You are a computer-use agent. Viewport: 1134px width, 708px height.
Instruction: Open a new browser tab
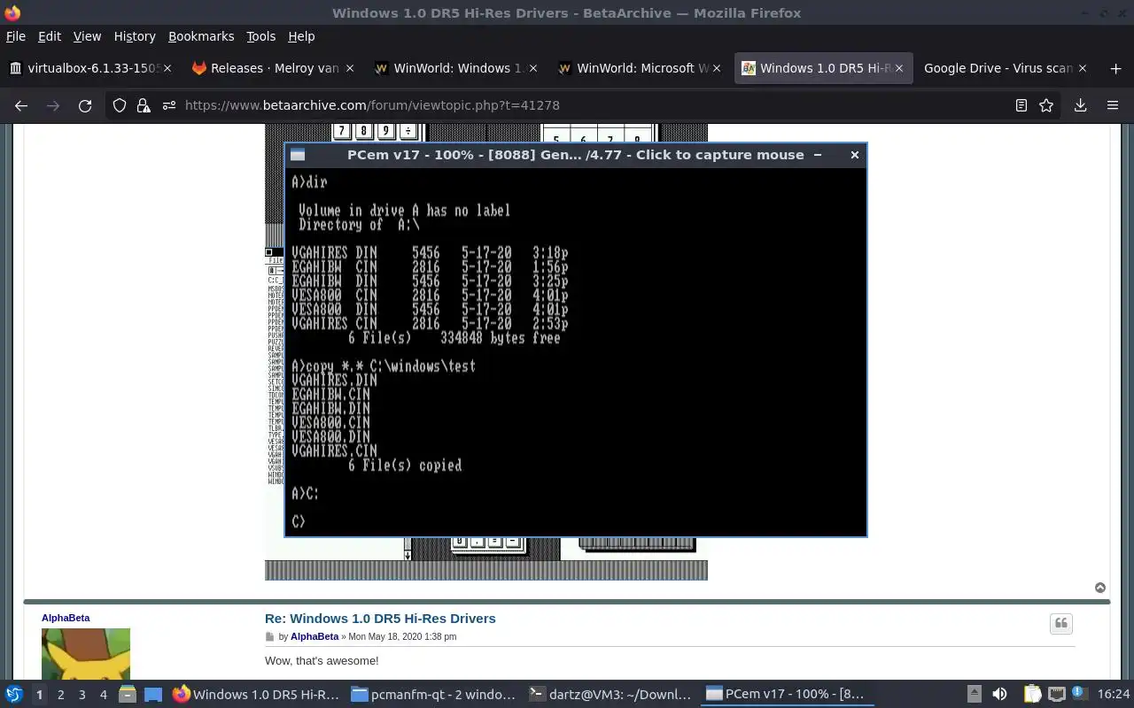(1115, 68)
